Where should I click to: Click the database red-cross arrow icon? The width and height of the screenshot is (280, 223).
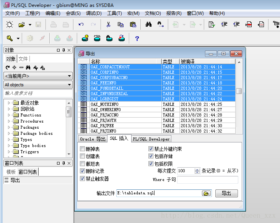tap(122, 38)
